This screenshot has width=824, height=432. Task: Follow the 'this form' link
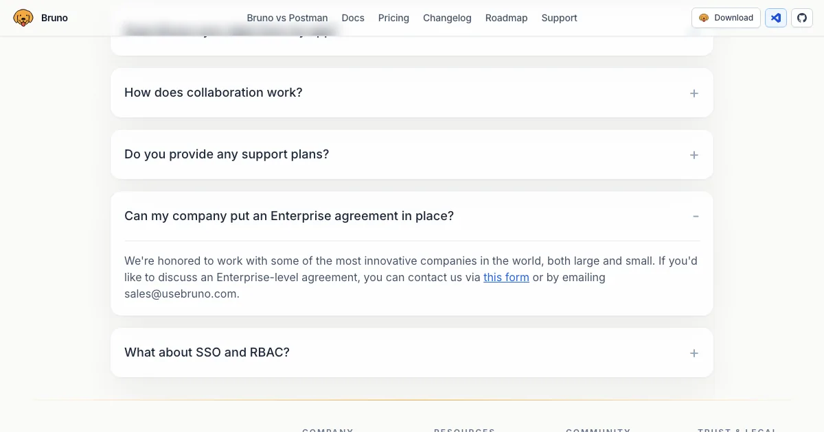[506, 278]
